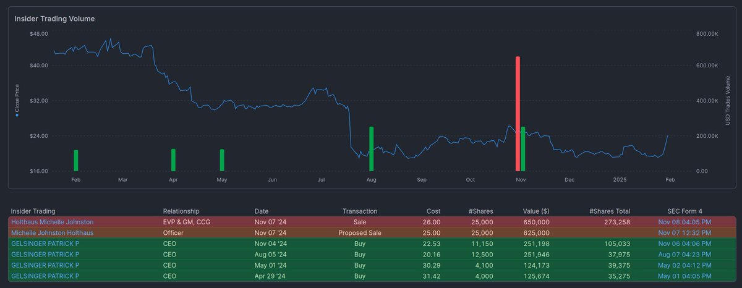Open GELSINGER PATRICK P link dated May 01 '24
The image size is (742, 288).
pos(45,266)
